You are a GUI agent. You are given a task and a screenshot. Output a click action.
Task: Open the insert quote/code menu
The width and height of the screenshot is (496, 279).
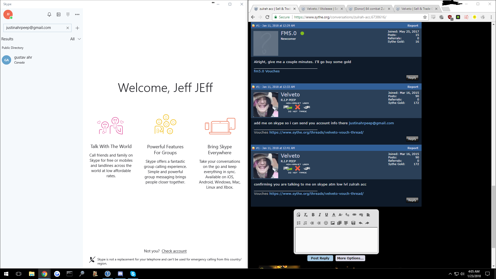(346, 223)
